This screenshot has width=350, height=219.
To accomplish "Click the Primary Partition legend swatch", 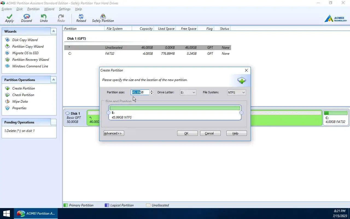I will coord(66,205).
